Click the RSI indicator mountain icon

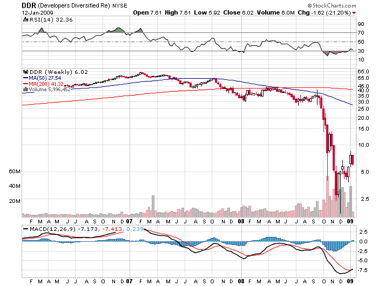pos(25,19)
